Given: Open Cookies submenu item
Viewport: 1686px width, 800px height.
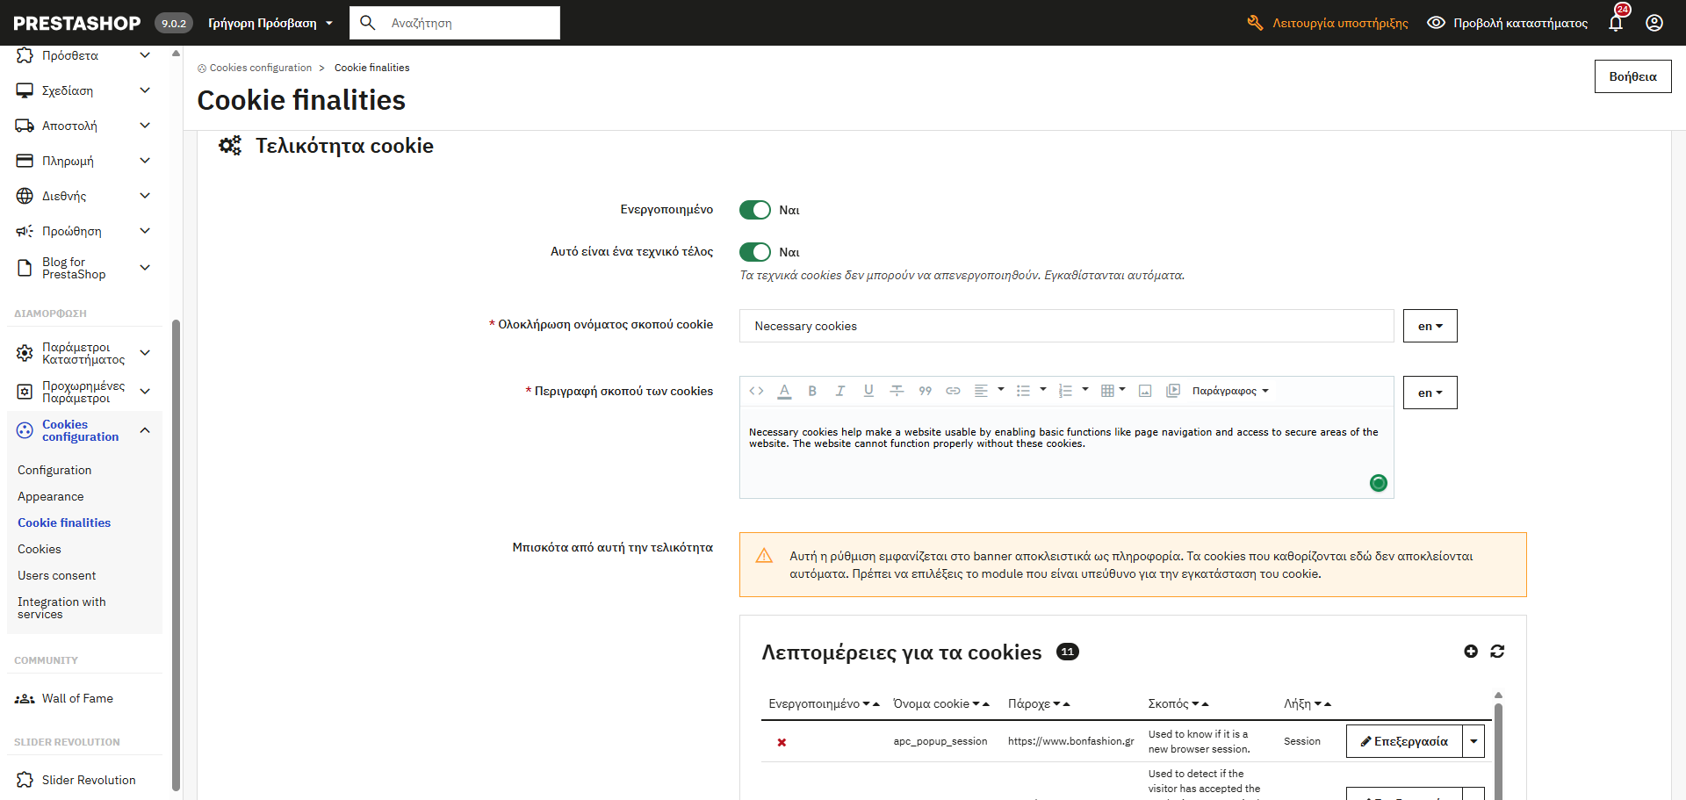Looking at the screenshot, I should point(40,550).
